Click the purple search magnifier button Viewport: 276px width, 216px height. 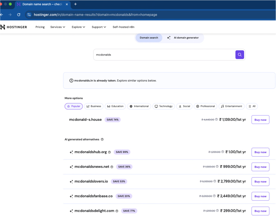point(239,55)
